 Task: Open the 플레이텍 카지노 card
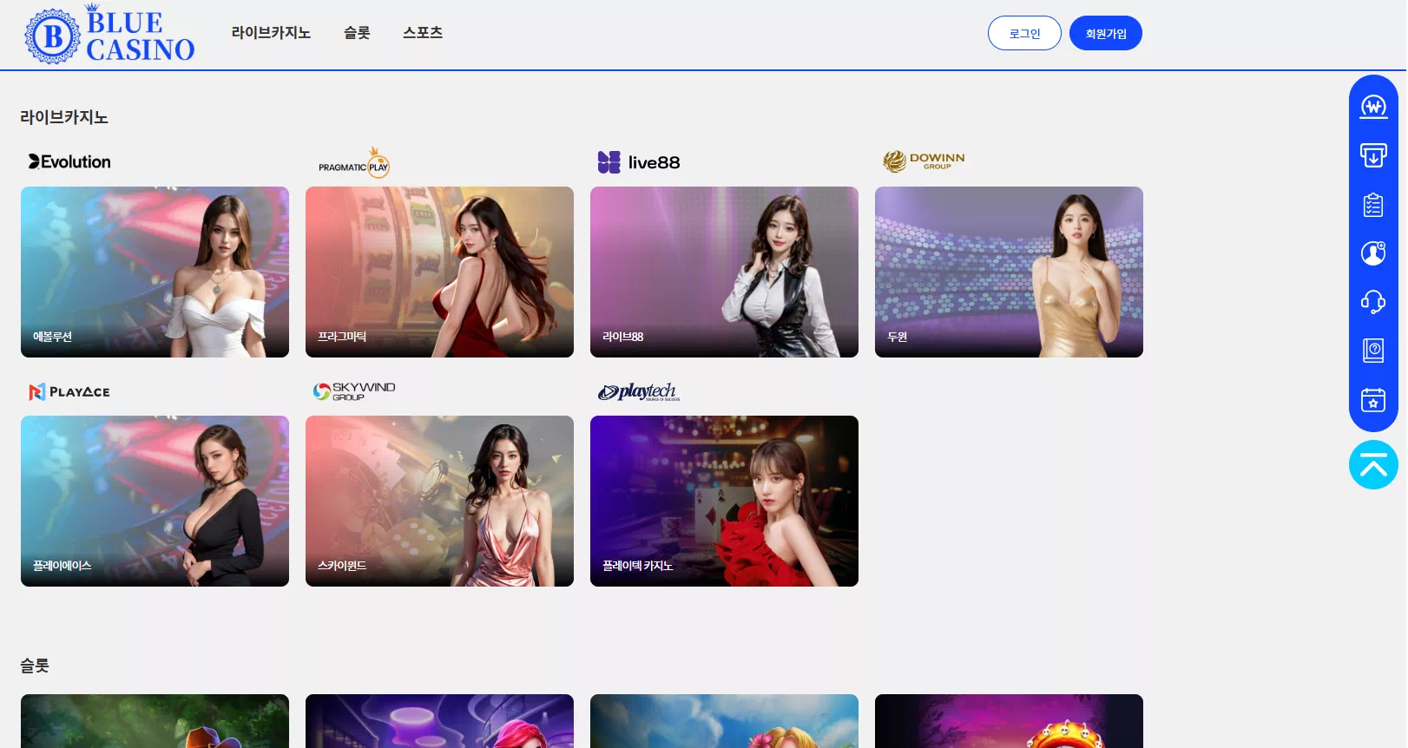[x=724, y=501]
